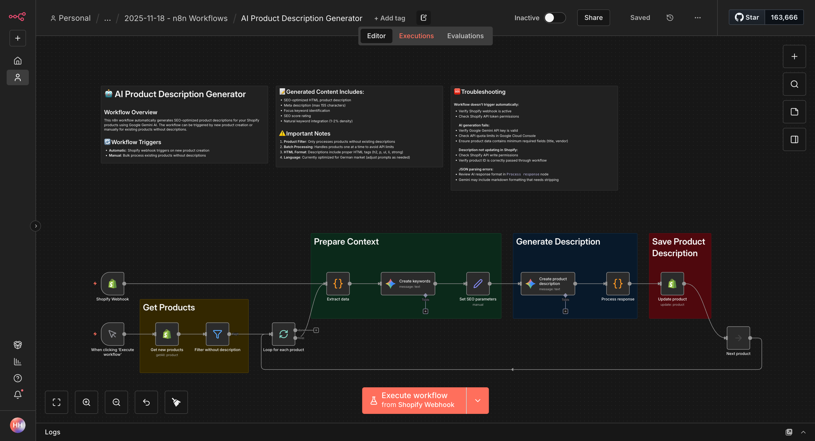Click the undo arrow icon
The width and height of the screenshot is (815, 441).
pos(146,402)
